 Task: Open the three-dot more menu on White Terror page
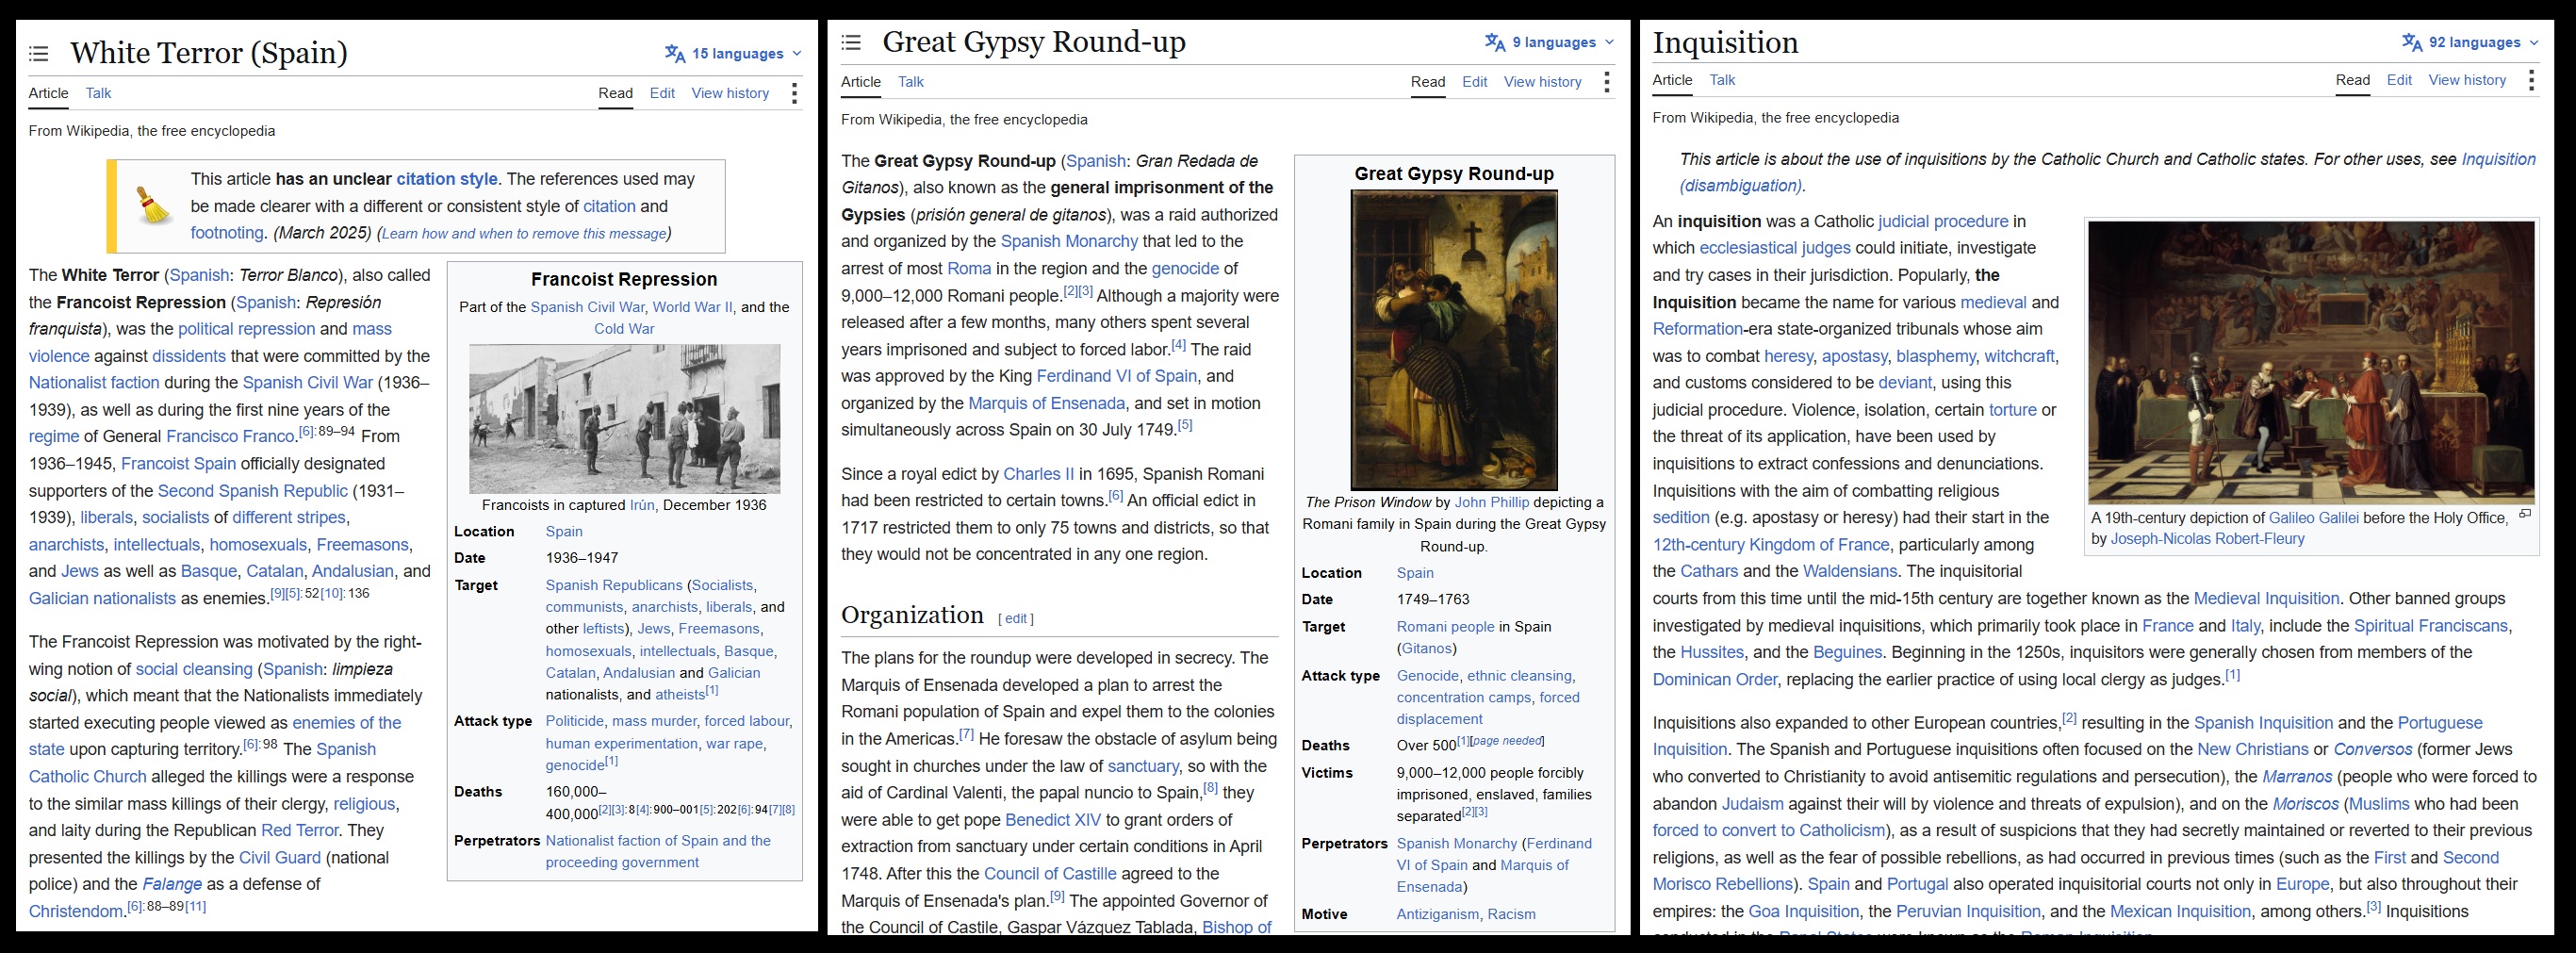(x=794, y=93)
